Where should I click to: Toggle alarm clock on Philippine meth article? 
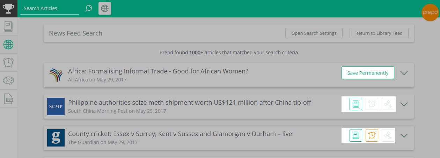coord(372,104)
